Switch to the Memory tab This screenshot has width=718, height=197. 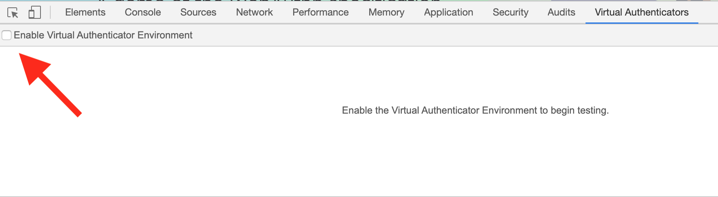pos(386,12)
